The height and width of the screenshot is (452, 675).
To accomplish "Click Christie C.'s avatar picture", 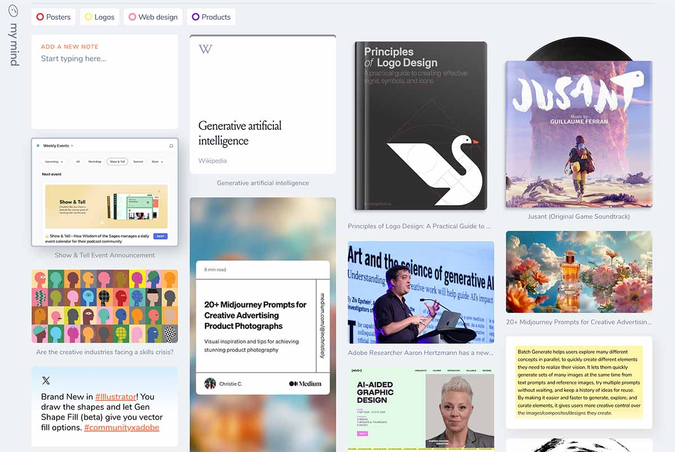I will click(210, 384).
